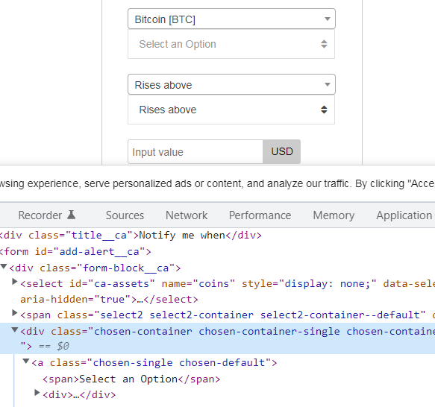Select the title__ca div node
Screen dimensions: 435x407
pyautogui.click(x=131, y=236)
